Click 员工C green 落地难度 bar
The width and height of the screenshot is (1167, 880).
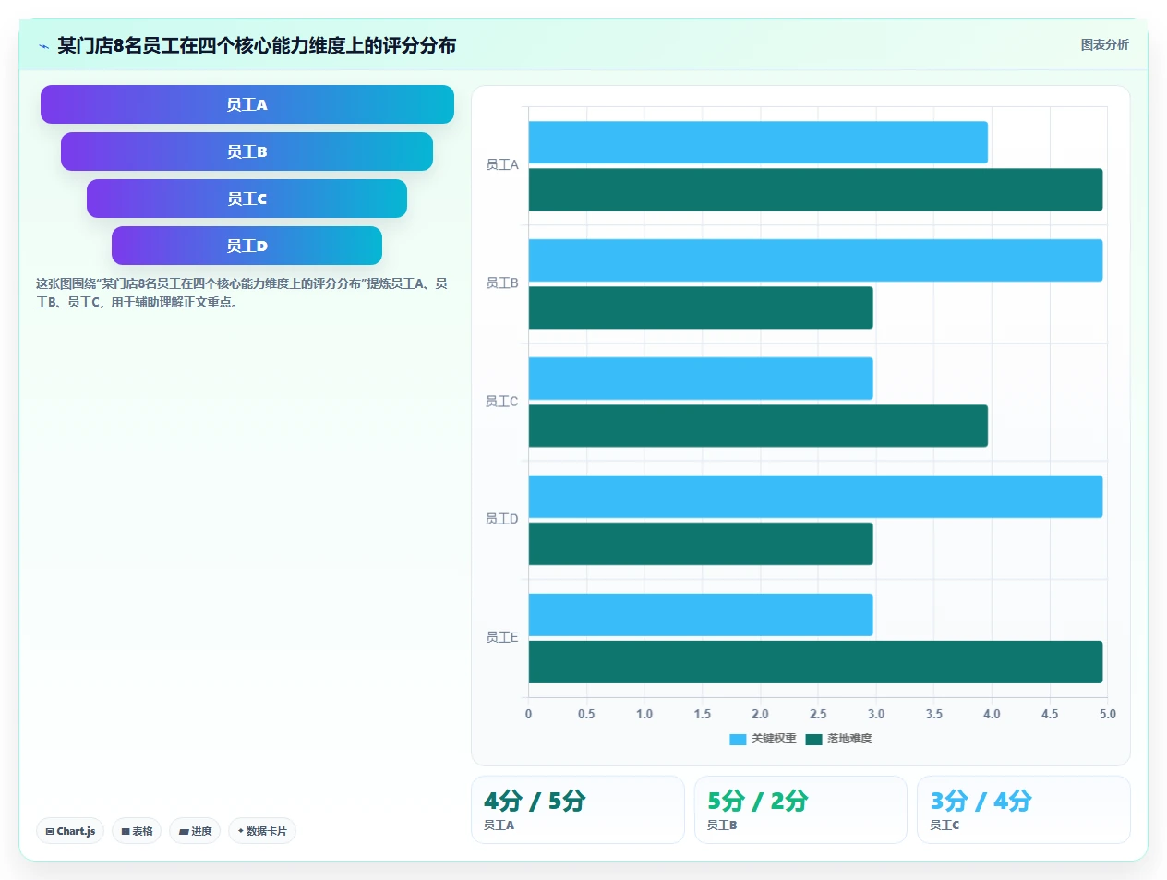[x=758, y=426]
